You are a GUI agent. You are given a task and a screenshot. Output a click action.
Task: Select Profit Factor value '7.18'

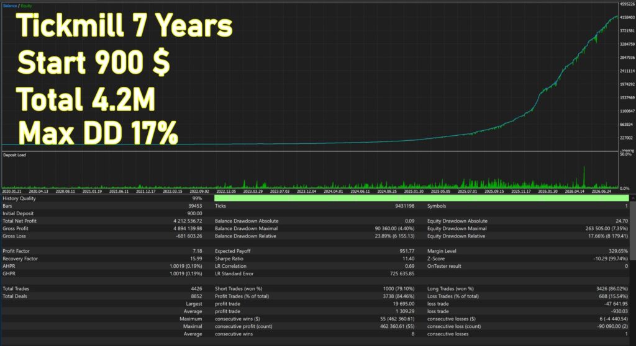[x=198, y=251]
